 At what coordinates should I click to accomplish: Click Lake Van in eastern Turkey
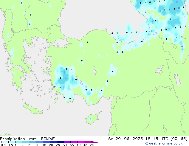(160, 70)
